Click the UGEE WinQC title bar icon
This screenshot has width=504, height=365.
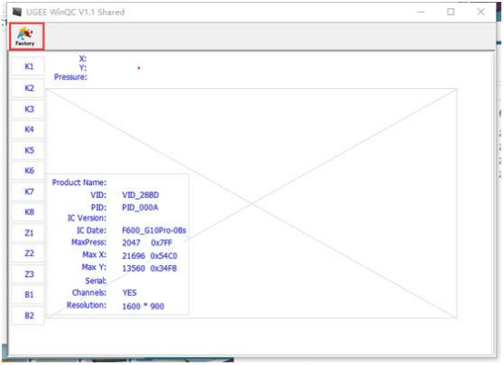click(x=17, y=12)
